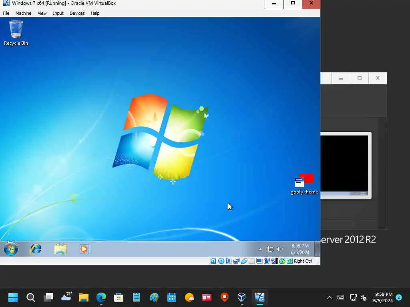Launch Paint from host taskbar
The height and width of the screenshot is (307, 410).
(154, 297)
